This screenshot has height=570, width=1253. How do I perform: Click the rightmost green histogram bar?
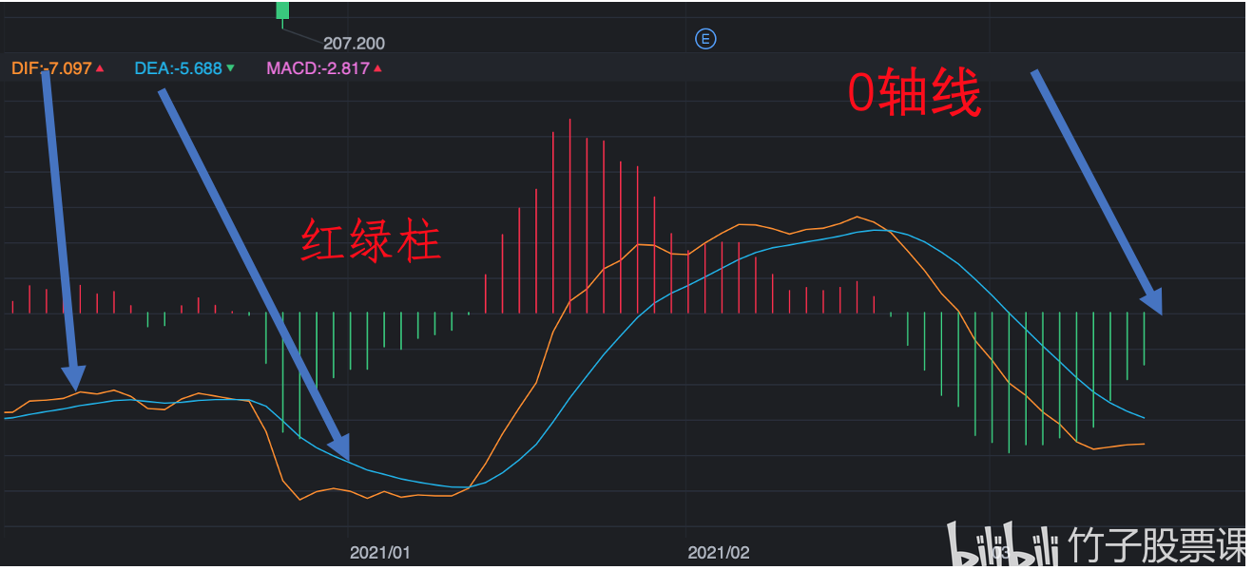click(x=1144, y=338)
